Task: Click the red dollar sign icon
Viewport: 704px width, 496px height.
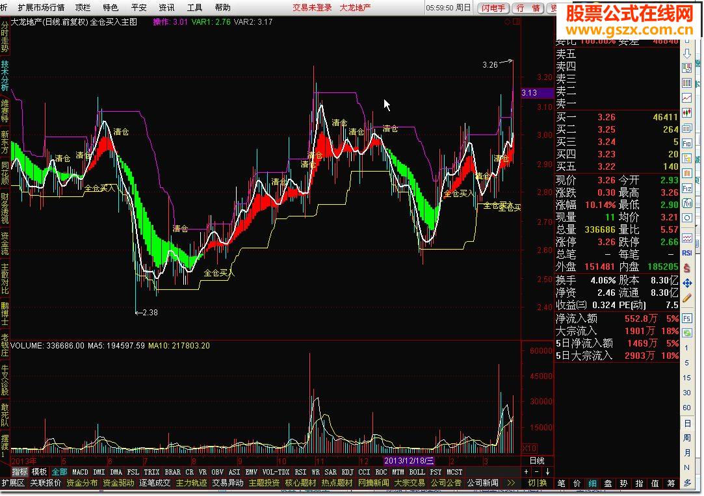Action: coord(687,268)
